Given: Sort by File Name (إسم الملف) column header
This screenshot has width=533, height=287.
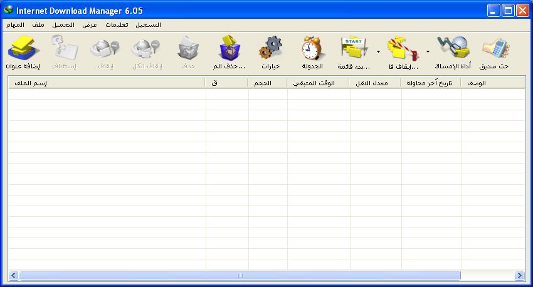Looking at the screenshot, I should (x=107, y=83).
